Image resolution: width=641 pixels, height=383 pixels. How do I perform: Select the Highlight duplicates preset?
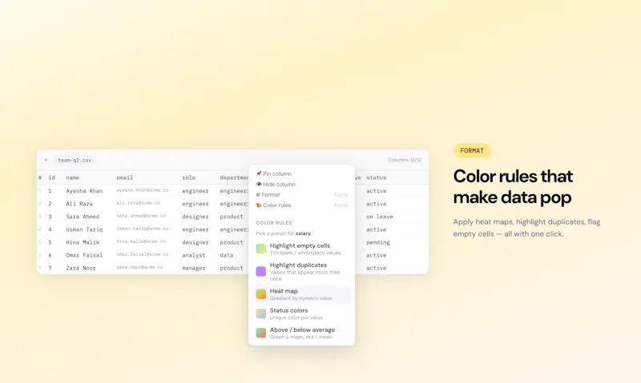302,272
